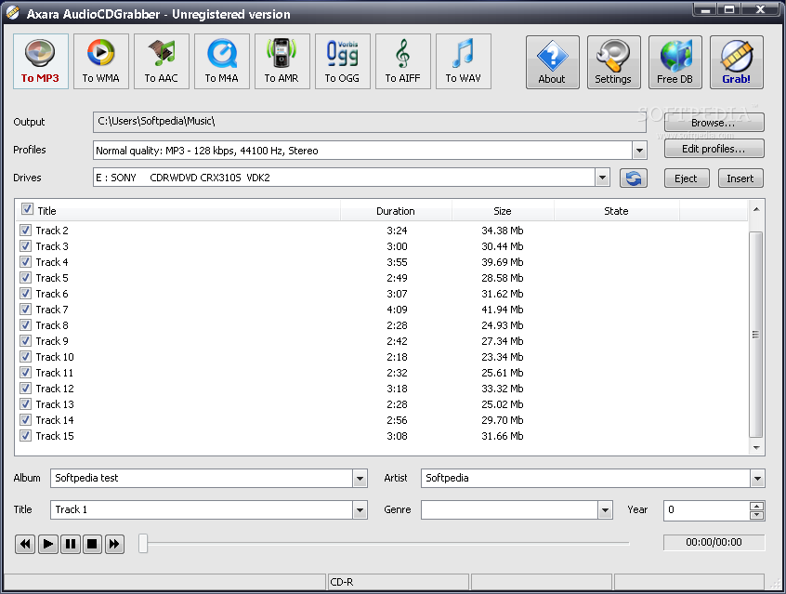
Task: Click the track list scroll down arrow
Action: coord(756,447)
